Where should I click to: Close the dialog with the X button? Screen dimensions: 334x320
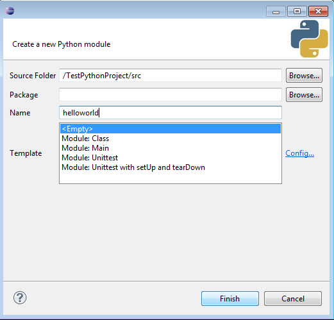(318, 11)
